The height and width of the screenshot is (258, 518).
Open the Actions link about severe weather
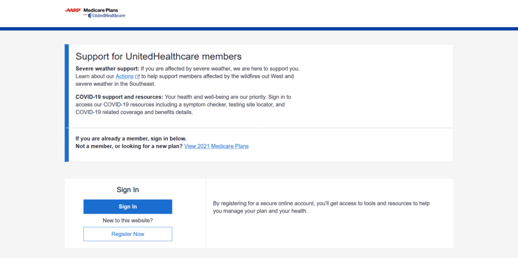[124, 76]
